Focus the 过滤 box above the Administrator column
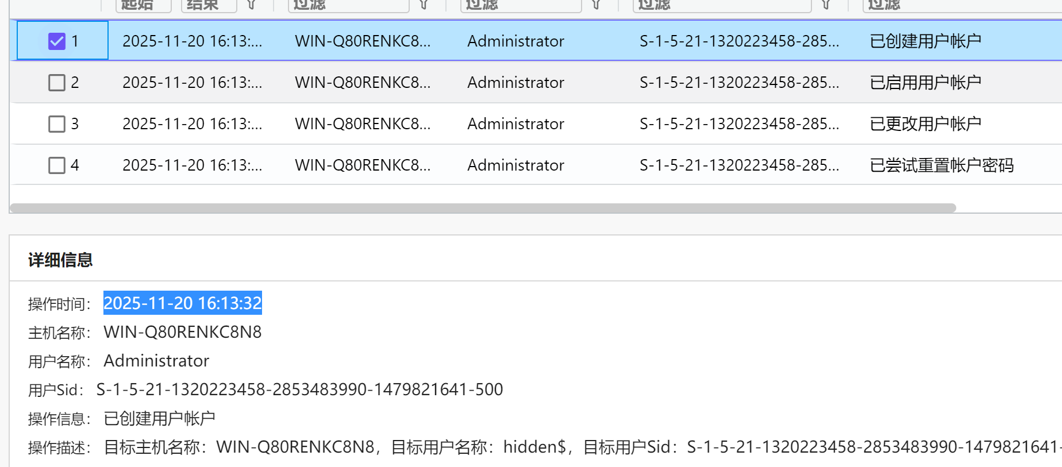1062x467 pixels. [521, 5]
